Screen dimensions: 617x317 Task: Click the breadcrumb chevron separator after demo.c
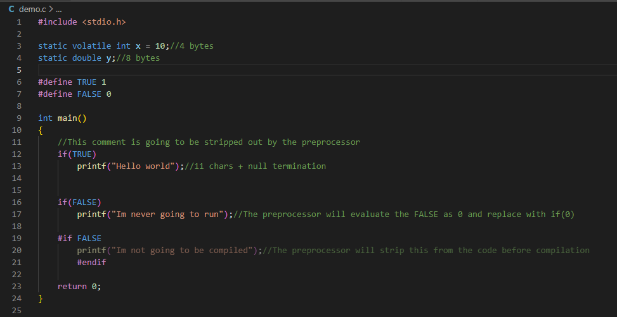tap(51, 9)
